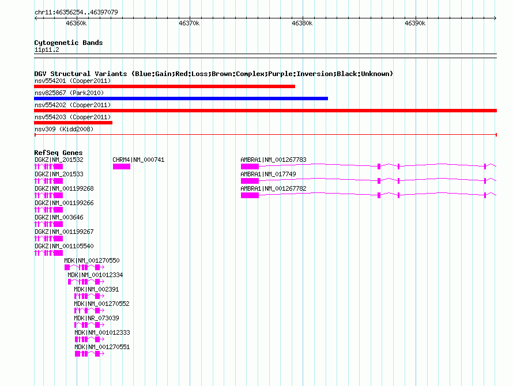The height and width of the screenshot is (386, 513).
Task: Select the DGKZ NM_001105540 gene glyph
Action: pos(48,253)
